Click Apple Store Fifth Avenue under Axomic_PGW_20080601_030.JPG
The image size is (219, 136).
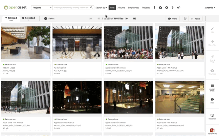pos(116,68)
